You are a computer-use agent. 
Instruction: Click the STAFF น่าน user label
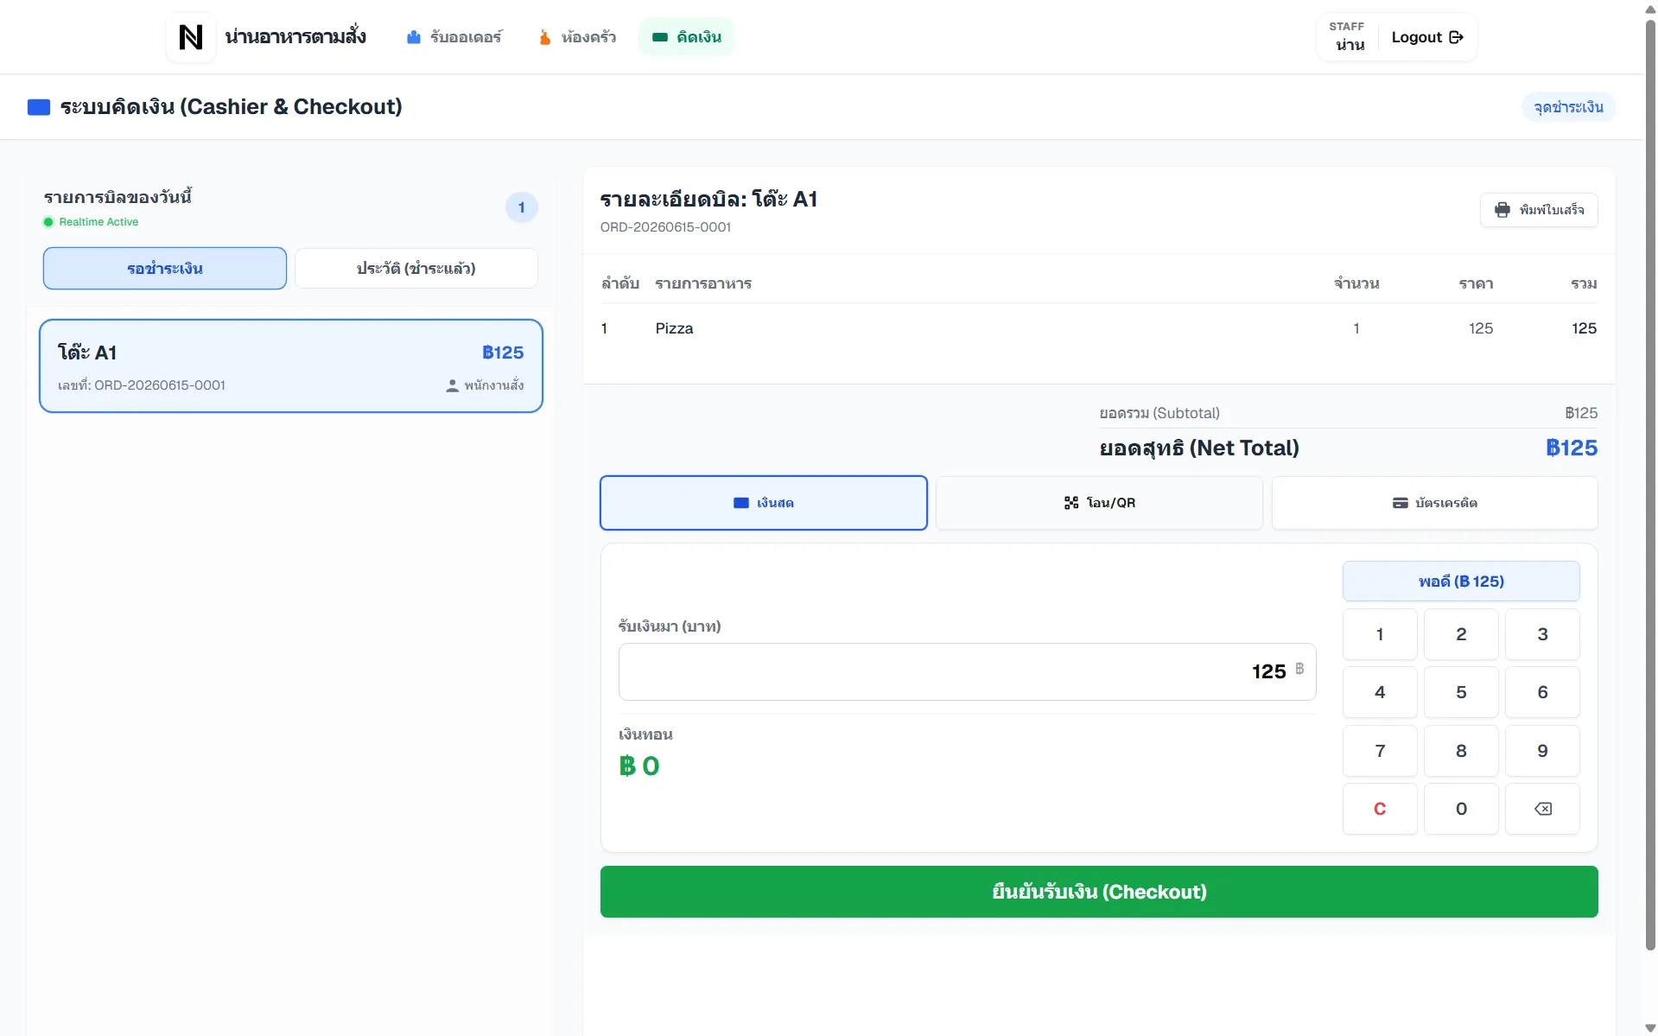(x=1350, y=37)
